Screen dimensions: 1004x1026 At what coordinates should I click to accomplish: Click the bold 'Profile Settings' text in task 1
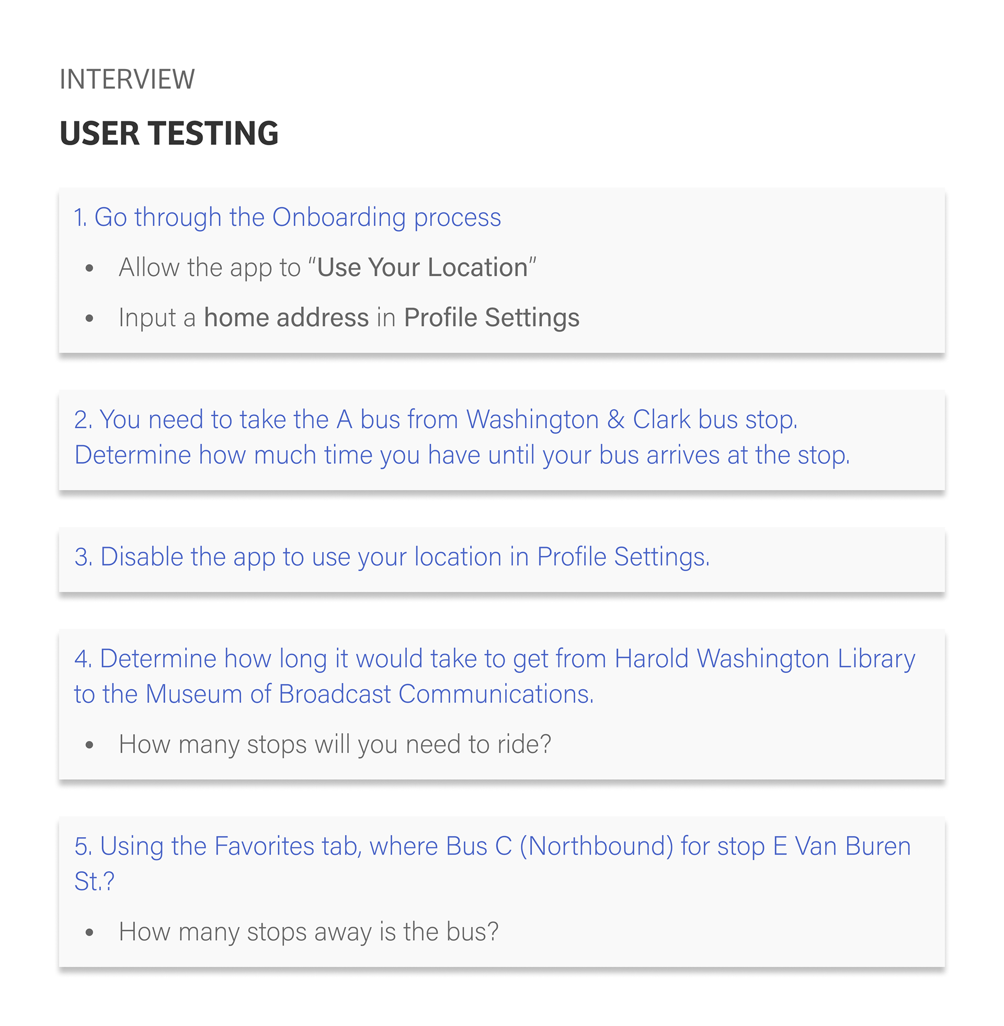pyautogui.click(x=492, y=318)
